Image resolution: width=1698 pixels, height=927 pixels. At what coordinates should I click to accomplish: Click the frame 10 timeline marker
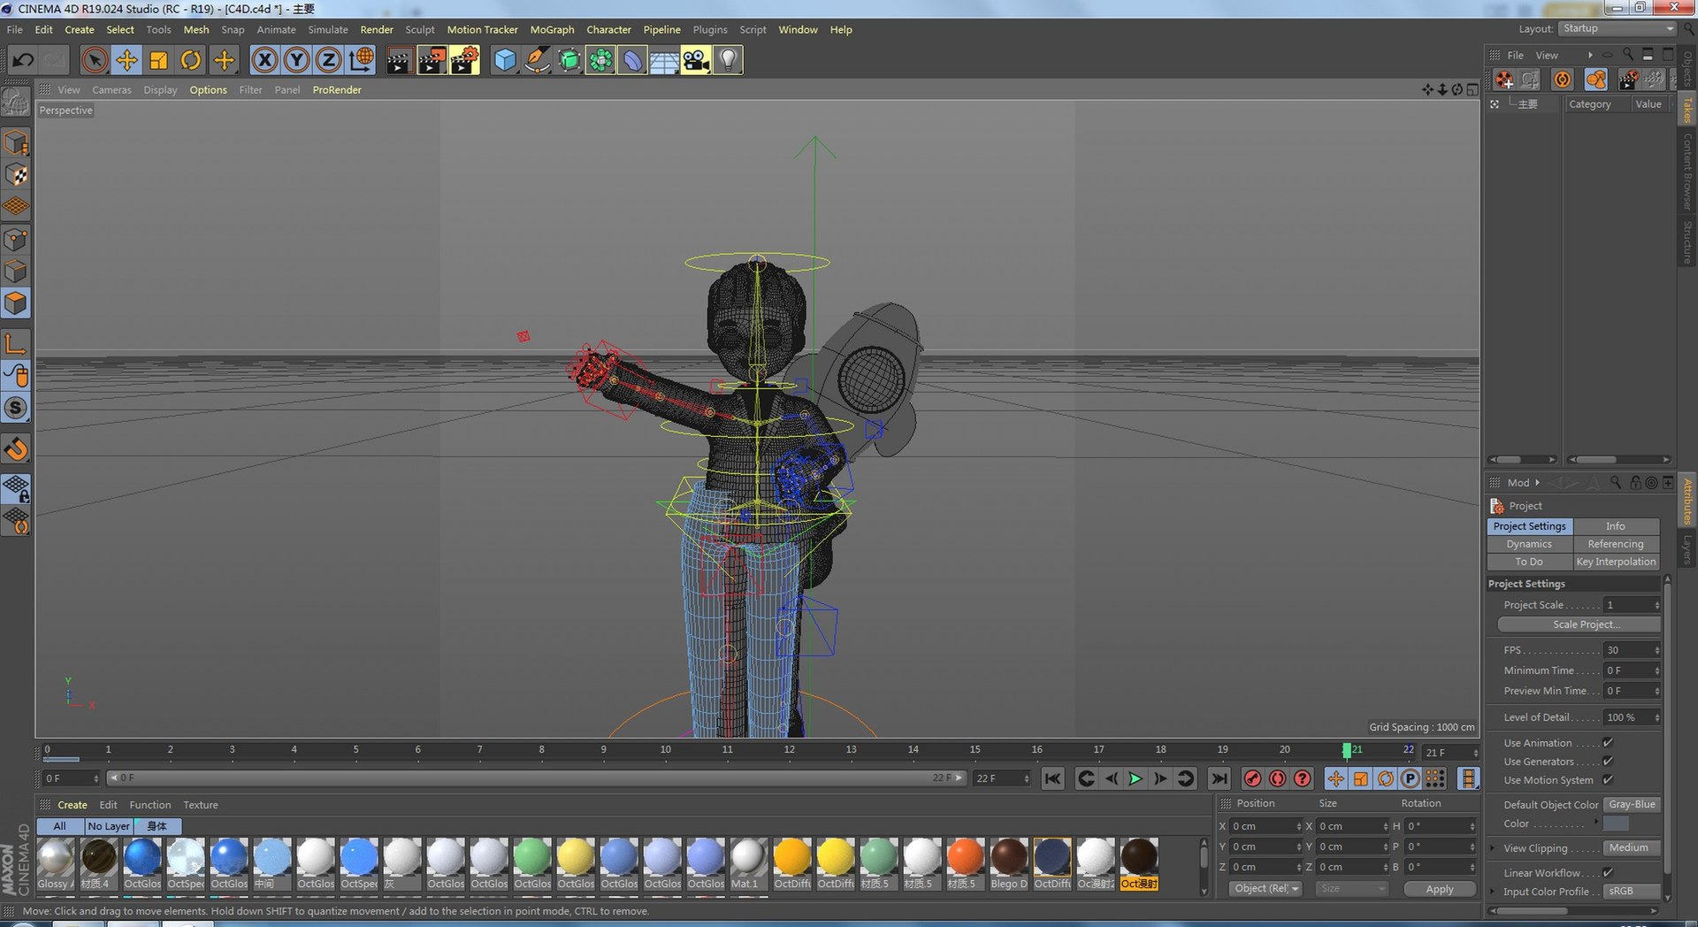click(x=665, y=750)
